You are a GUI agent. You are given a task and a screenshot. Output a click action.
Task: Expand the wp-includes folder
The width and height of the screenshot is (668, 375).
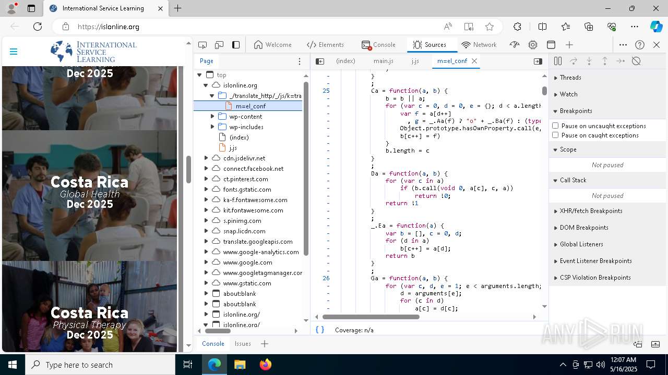(212, 127)
